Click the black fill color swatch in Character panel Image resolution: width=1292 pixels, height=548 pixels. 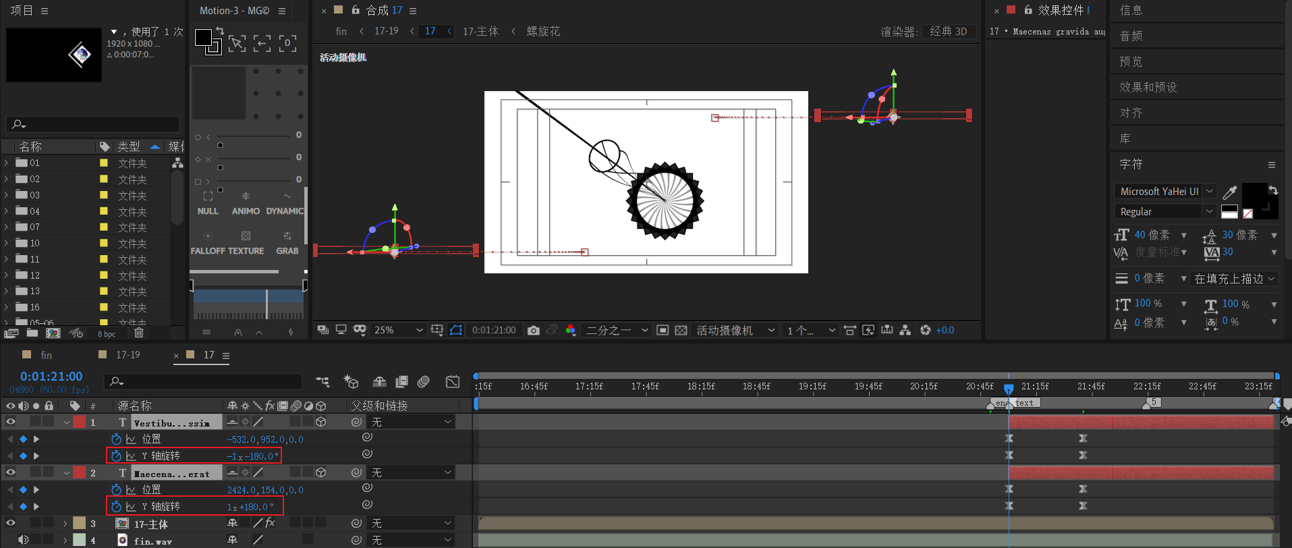[1254, 195]
